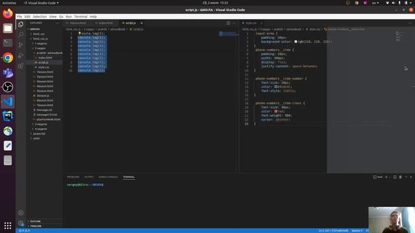Click the red color swatch on line 20
This screenshot has width=415, height=233.
pyautogui.click(x=276, y=111)
